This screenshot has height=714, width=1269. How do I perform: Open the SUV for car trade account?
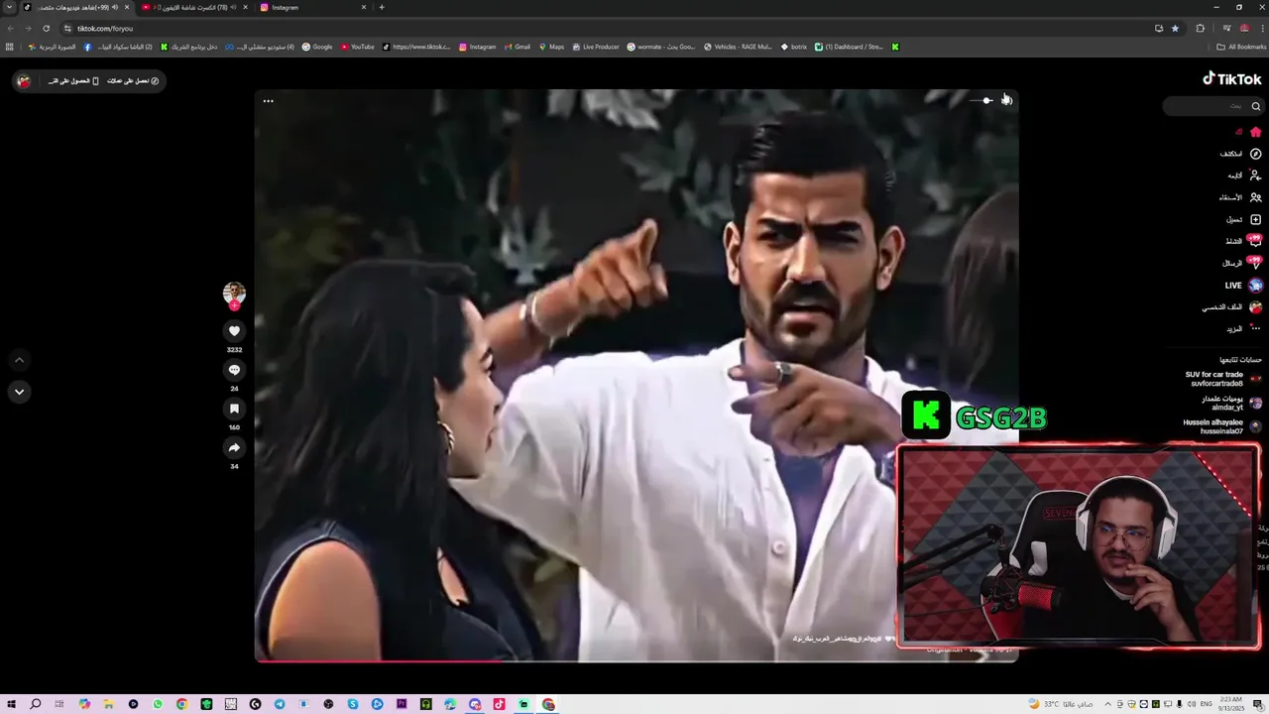click(1222, 379)
